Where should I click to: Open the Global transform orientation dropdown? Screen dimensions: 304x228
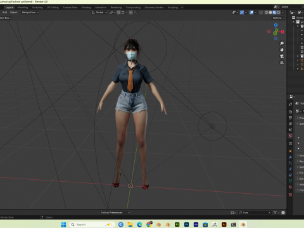click(99, 13)
